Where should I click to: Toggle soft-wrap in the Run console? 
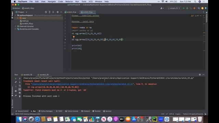coord(20,86)
